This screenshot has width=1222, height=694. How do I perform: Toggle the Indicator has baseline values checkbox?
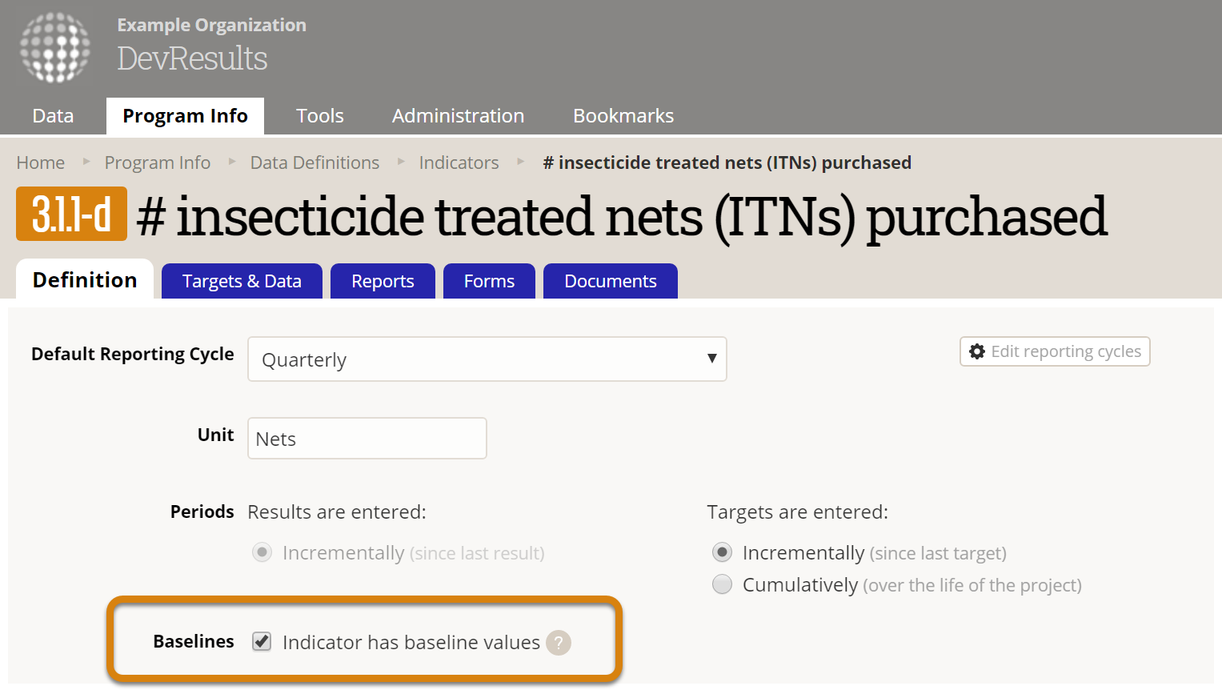[262, 641]
